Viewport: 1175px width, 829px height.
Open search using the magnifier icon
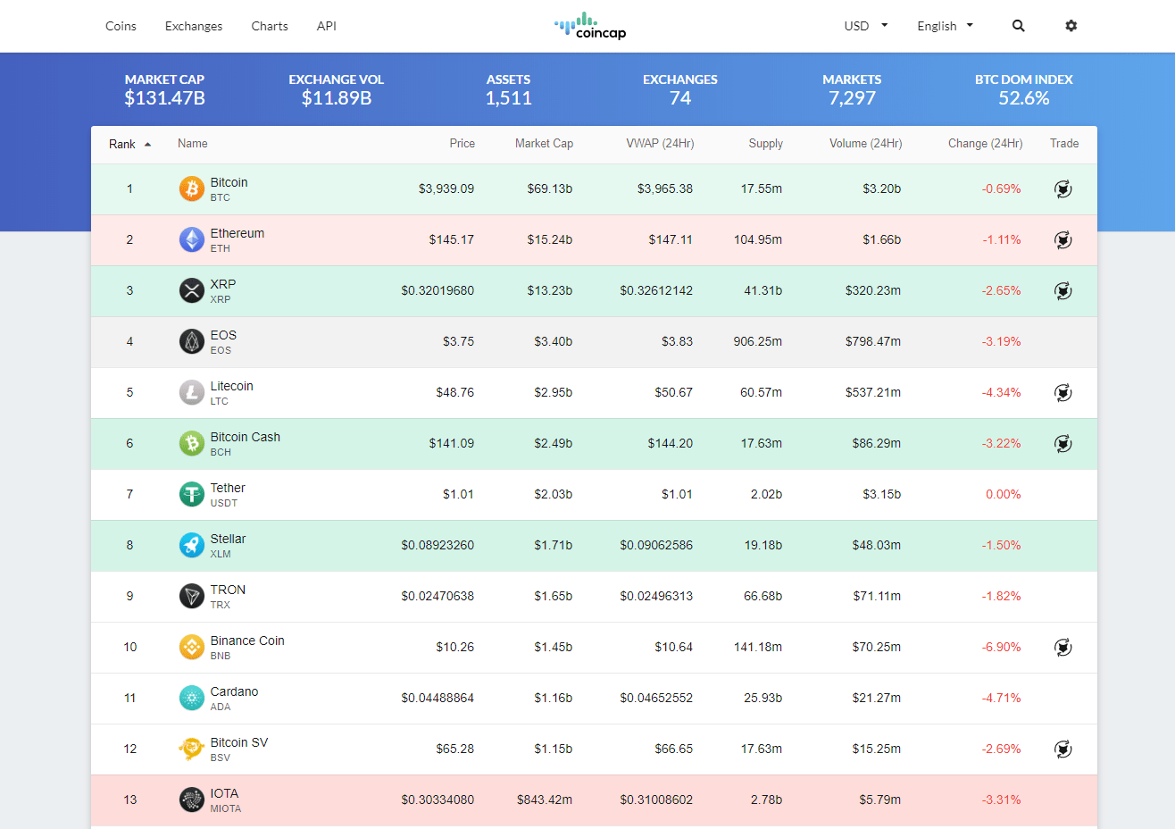(x=1018, y=26)
